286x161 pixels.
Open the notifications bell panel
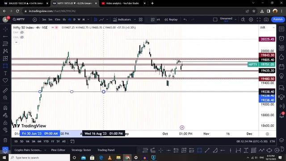pos(282,115)
